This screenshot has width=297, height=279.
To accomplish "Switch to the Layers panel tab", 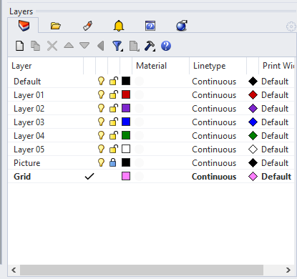I will (24, 26).
